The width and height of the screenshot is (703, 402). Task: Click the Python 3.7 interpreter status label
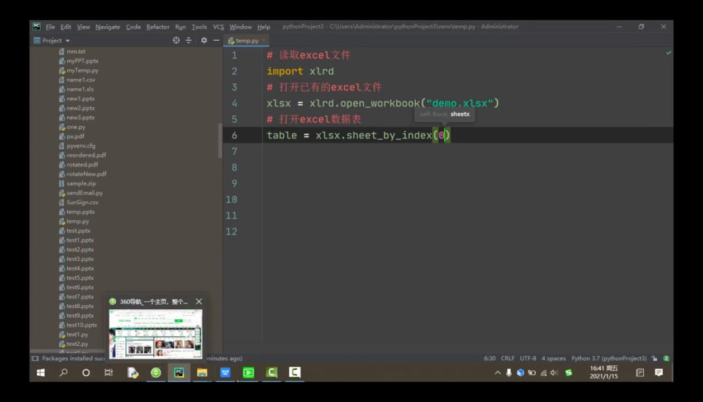(609, 358)
